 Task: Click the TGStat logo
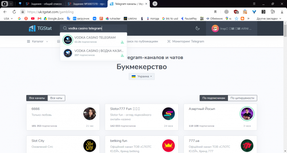(x=40, y=28)
